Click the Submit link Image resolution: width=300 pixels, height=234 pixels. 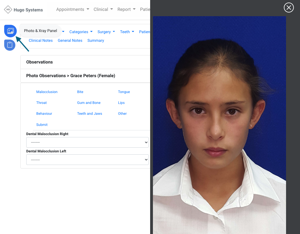point(42,125)
